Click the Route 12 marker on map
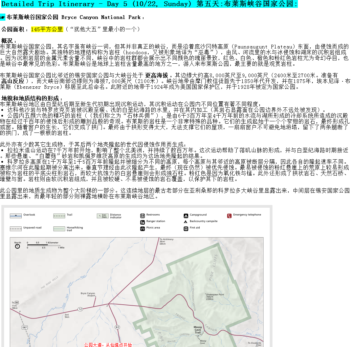The height and width of the screenshot is (347, 351). click(80, 309)
